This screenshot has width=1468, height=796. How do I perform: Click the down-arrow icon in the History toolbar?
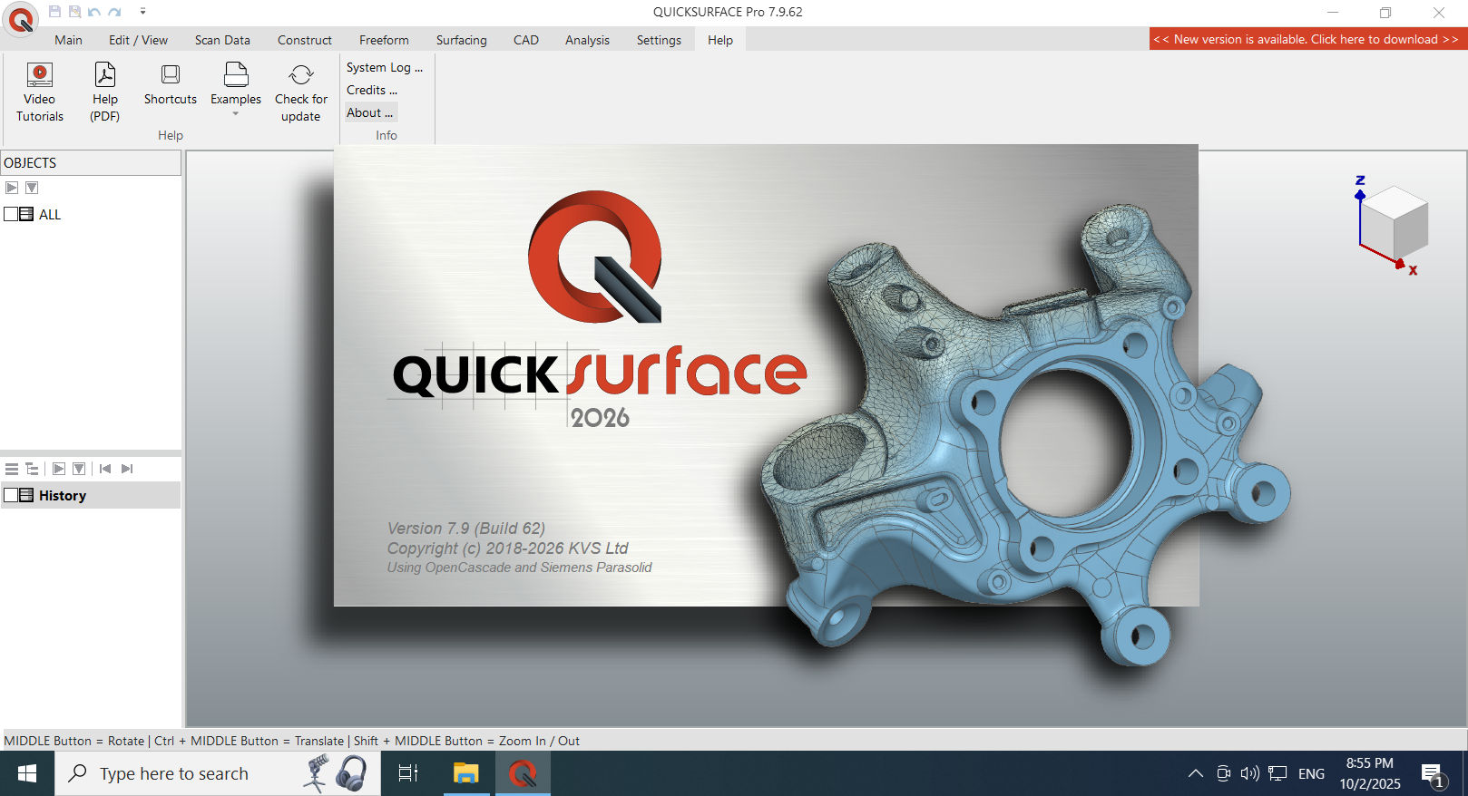(79, 469)
